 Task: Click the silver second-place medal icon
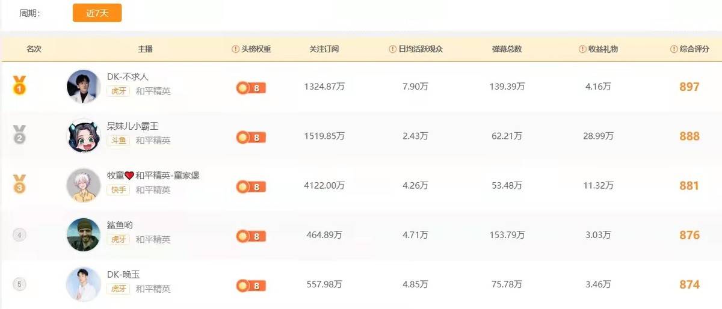[20, 135]
